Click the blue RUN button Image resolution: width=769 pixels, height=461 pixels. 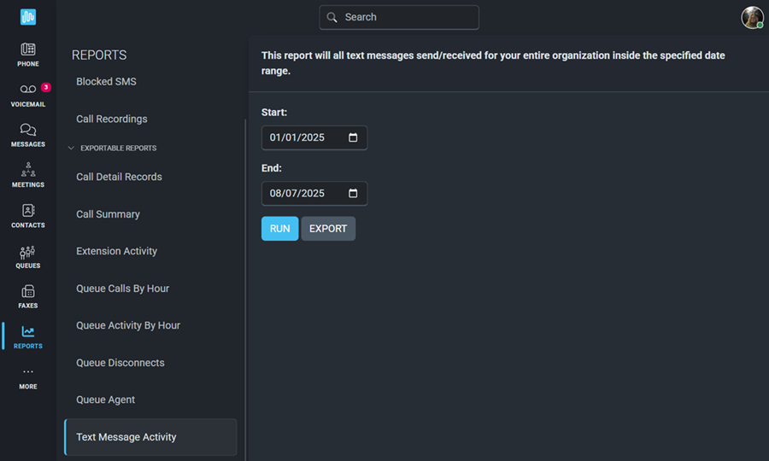[279, 229]
